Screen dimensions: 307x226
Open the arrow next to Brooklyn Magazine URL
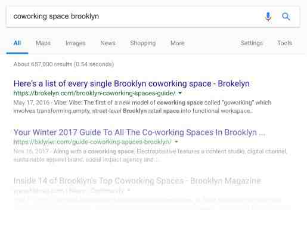(x=129, y=190)
